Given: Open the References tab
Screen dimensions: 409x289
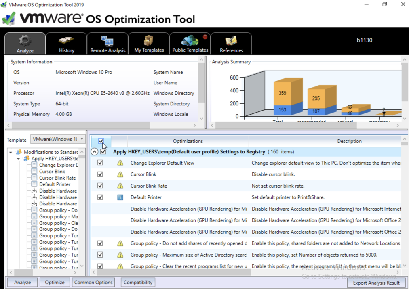Looking at the screenshot, I should pyautogui.click(x=231, y=44).
